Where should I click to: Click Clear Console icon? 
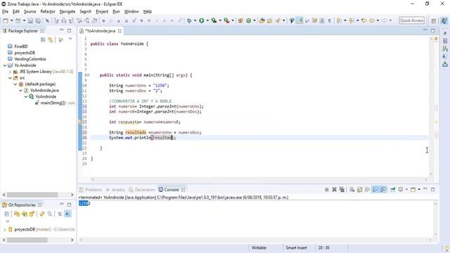pyautogui.click(x=352, y=190)
